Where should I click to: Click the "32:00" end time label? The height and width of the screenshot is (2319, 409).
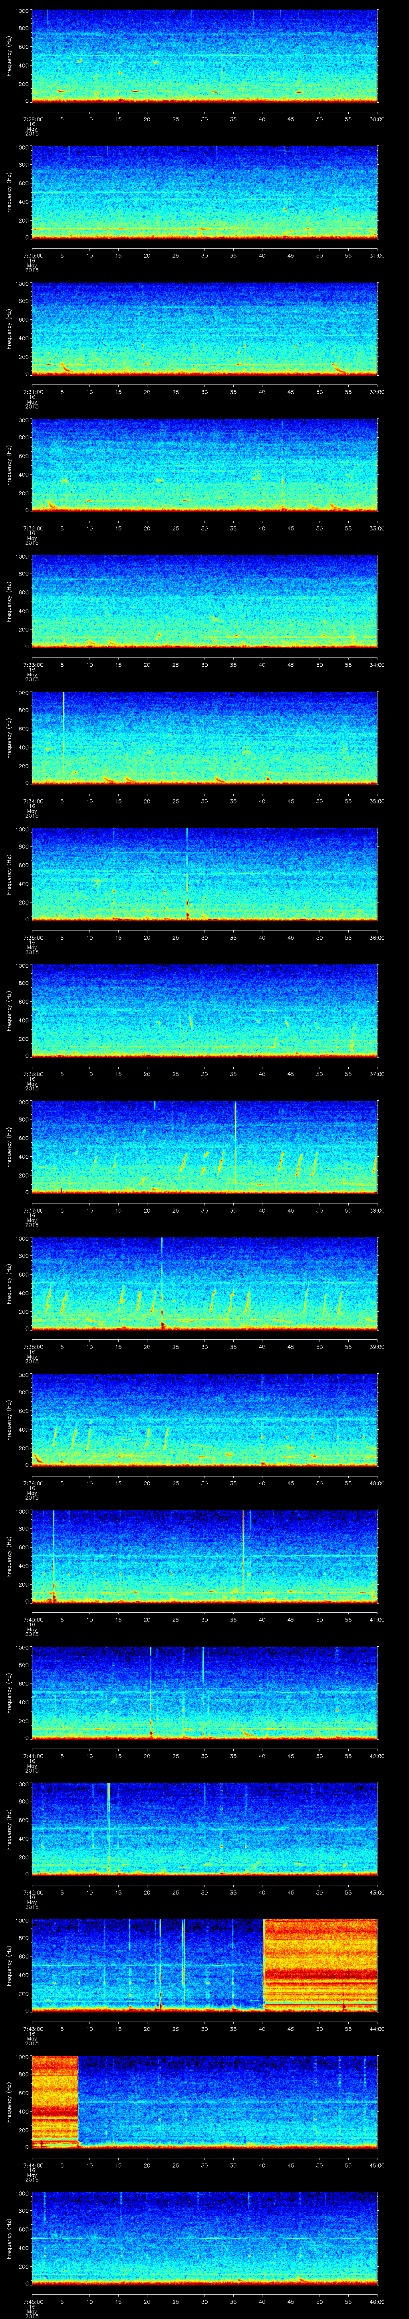[377, 392]
